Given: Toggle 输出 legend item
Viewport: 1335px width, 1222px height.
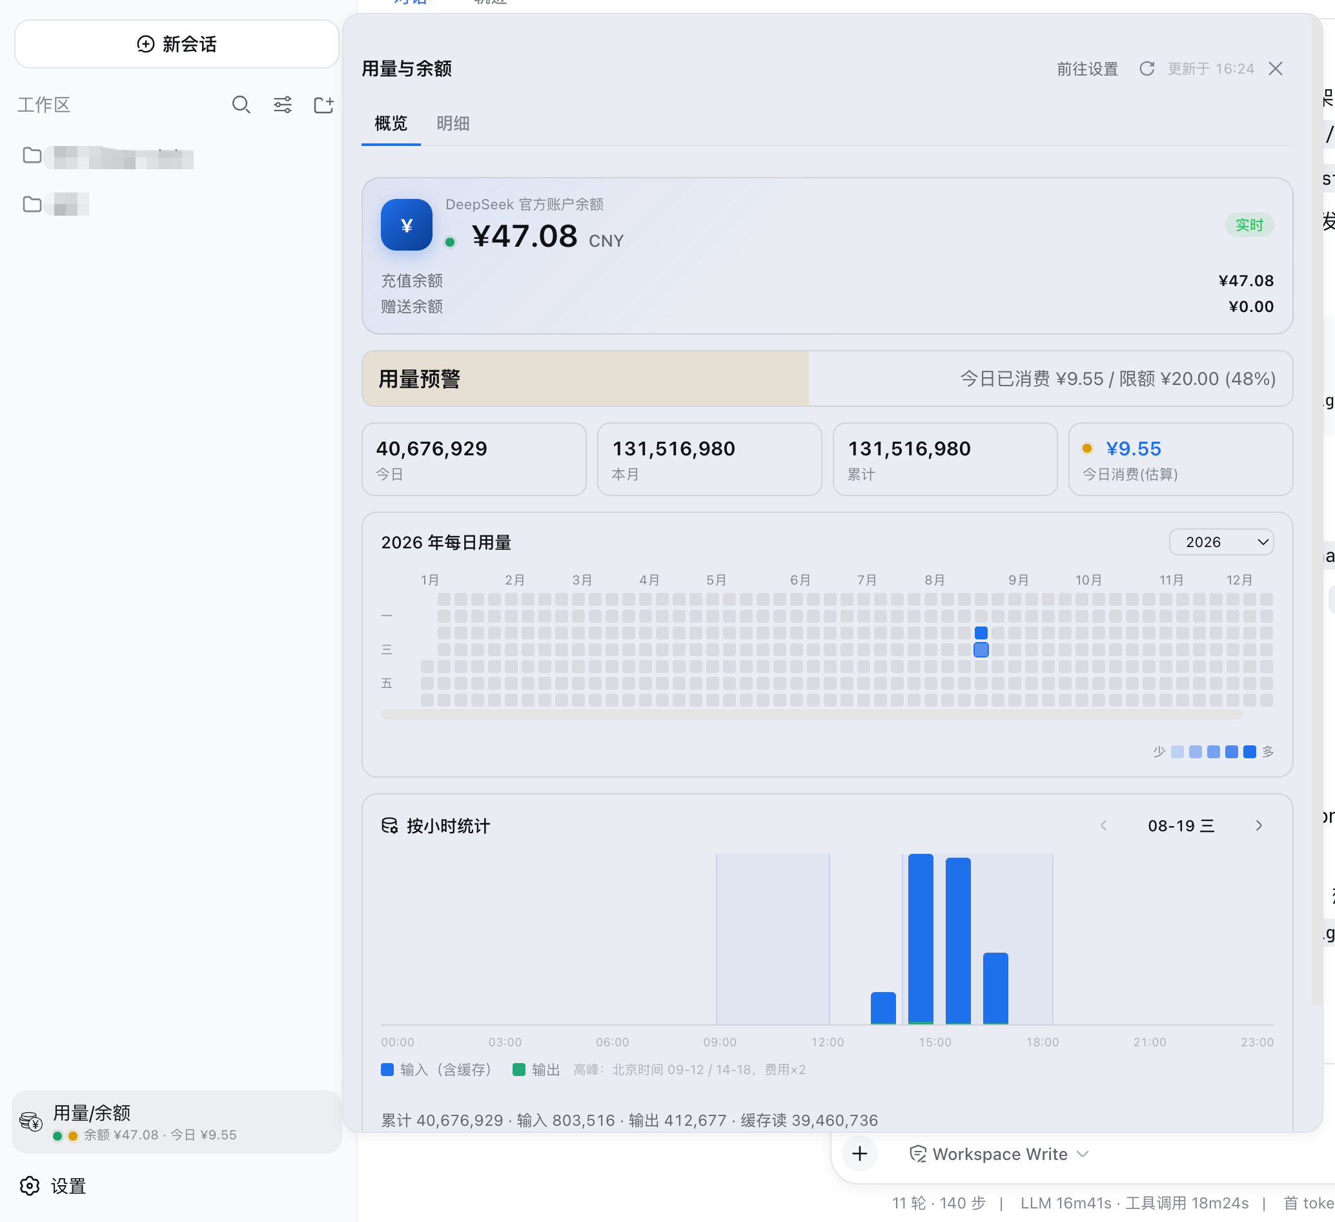Looking at the screenshot, I should click(x=536, y=1070).
